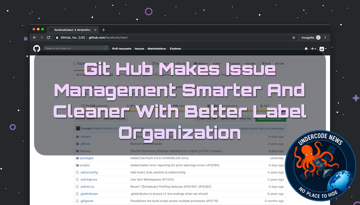
Task: Open the user avatar dropdown
Action: click(x=323, y=49)
